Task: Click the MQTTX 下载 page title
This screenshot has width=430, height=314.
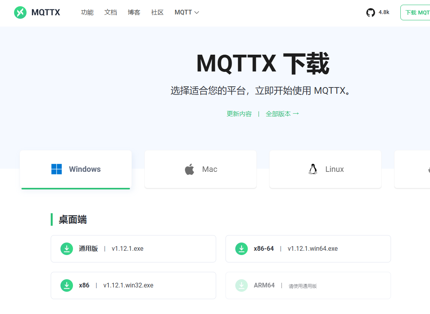Action: coord(263,64)
